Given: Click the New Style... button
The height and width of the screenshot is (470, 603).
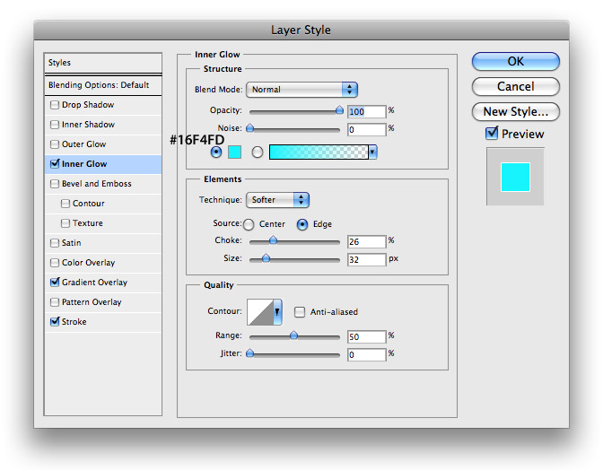Looking at the screenshot, I should [x=516, y=111].
